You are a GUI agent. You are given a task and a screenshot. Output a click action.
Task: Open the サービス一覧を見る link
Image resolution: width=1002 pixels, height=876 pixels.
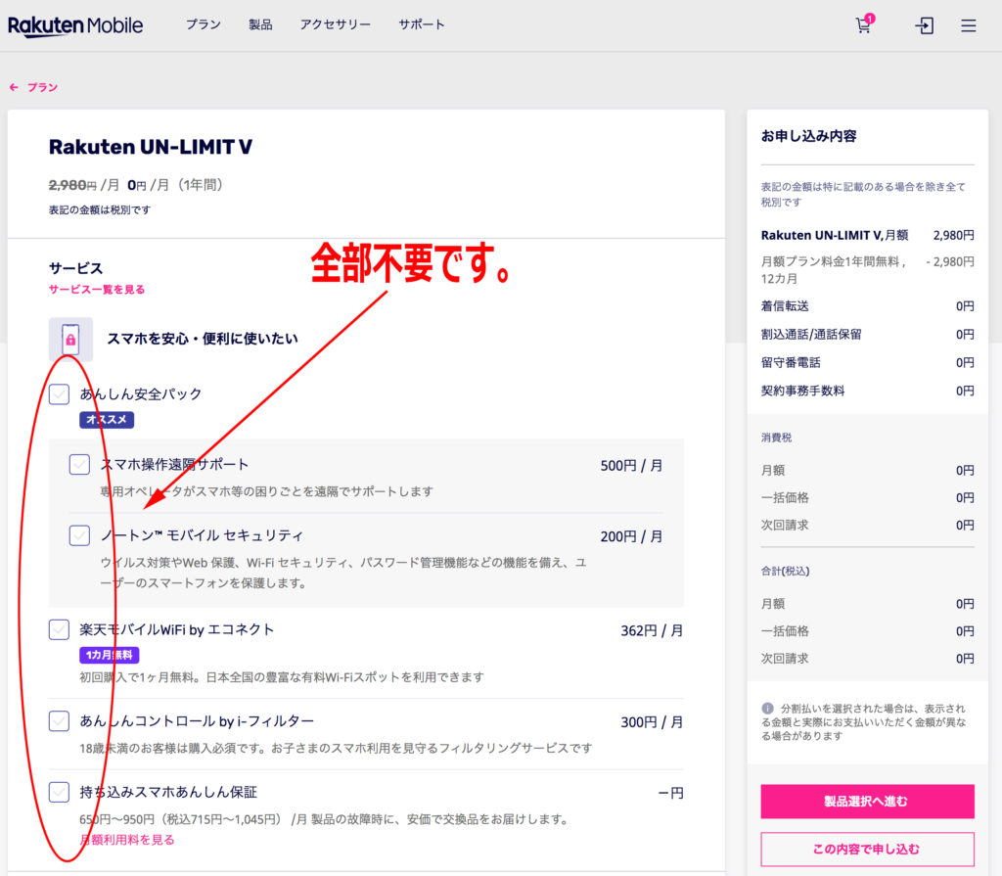click(97, 290)
